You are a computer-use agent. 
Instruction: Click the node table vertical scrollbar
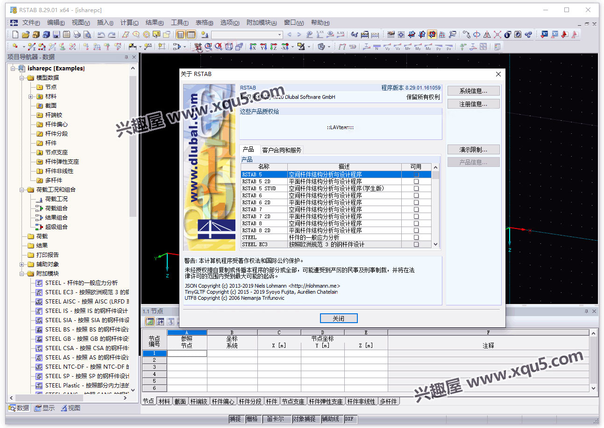[594, 361]
